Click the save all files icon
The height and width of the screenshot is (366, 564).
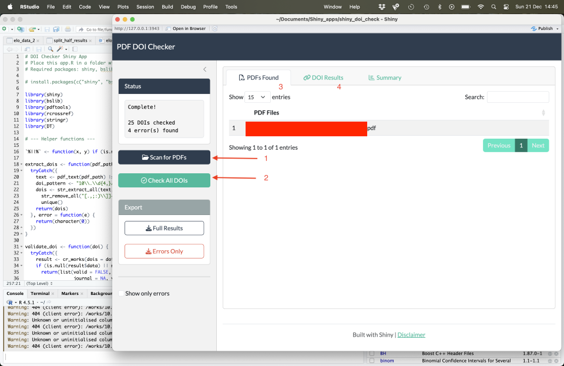[56, 29]
